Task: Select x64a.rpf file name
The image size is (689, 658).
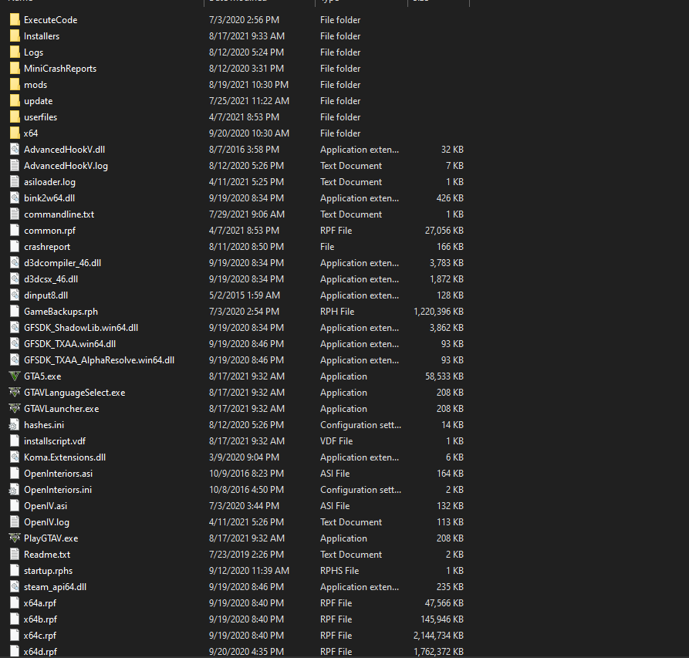Action: click(40, 603)
